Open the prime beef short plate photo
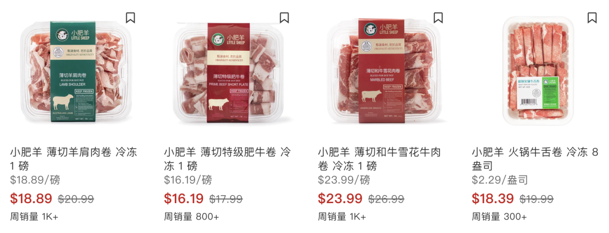The height and width of the screenshot is (233, 609). [227, 71]
